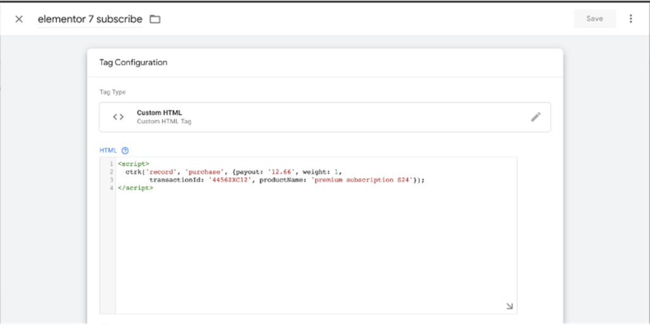Click the 'Tag Type' label
Image resolution: width=650 pixels, height=325 pixels.
[112, 92]
